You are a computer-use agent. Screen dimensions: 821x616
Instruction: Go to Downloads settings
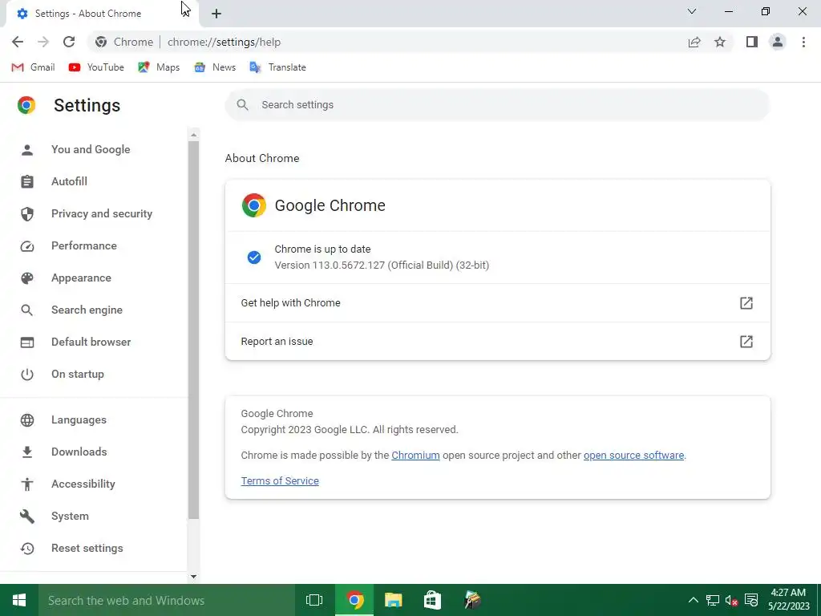[x=79, y=452]
